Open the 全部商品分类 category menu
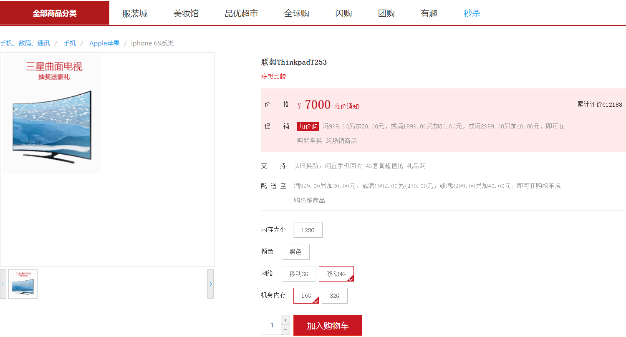 [55, 13]
